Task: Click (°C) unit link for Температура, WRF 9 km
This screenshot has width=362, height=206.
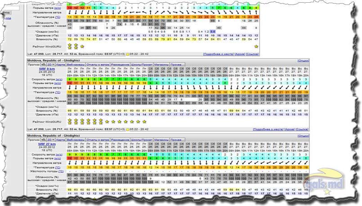Action: click(58, 92)
